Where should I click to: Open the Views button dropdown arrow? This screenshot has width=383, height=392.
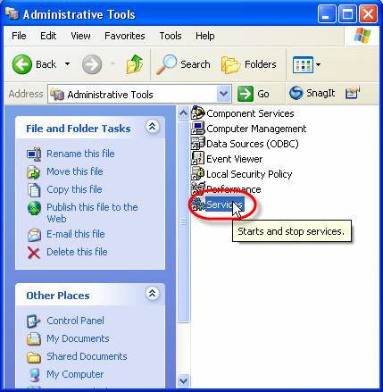coord(318,64)
